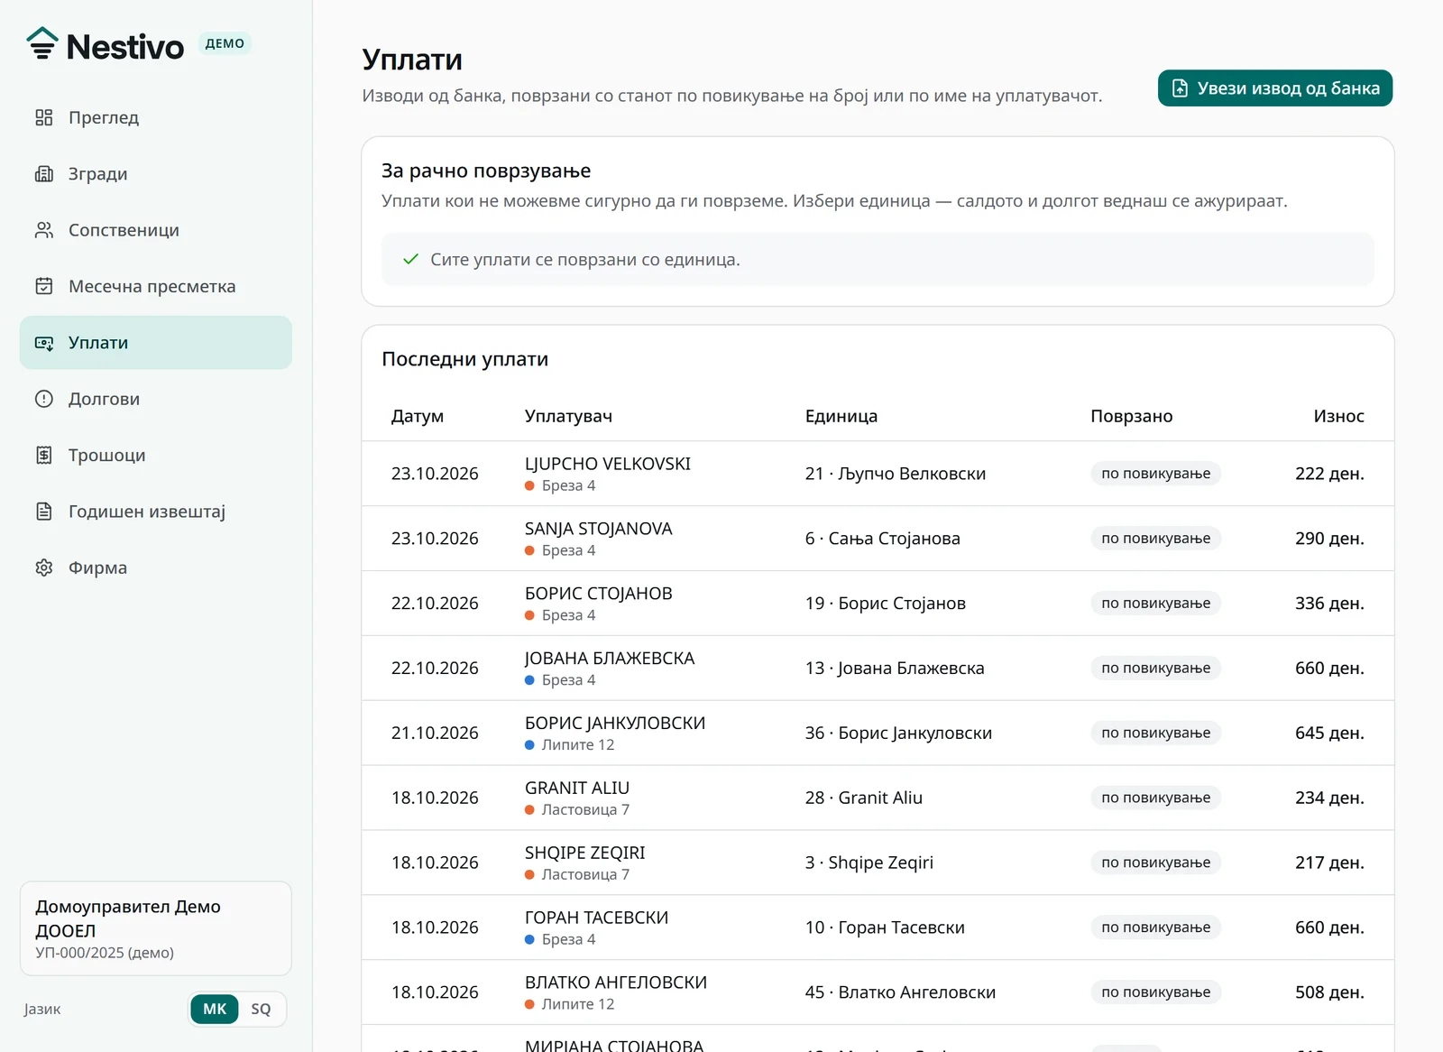Image resolution: width=1443 pixels, height=1052 pixels.
Task: Click the green checkmark beside Сите уплати
Action: 411,259
